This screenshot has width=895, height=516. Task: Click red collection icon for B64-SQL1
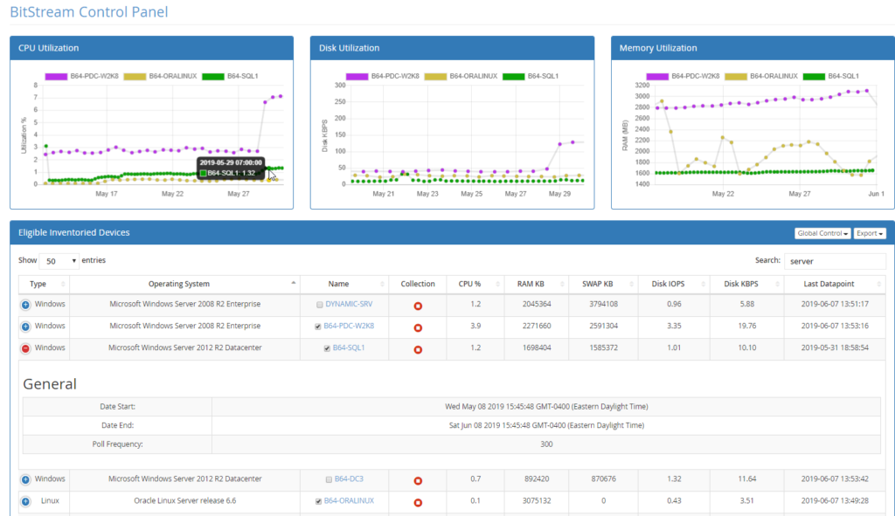(418, 348)
